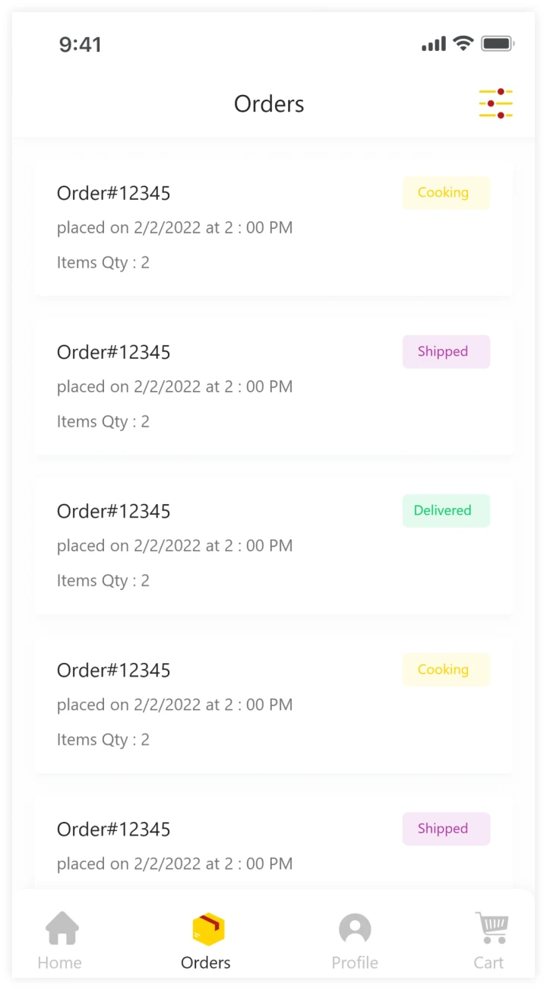The image size is (547, 990).
Task: Tap the green Delivered status badge
Action: click(x=446, y=511)
